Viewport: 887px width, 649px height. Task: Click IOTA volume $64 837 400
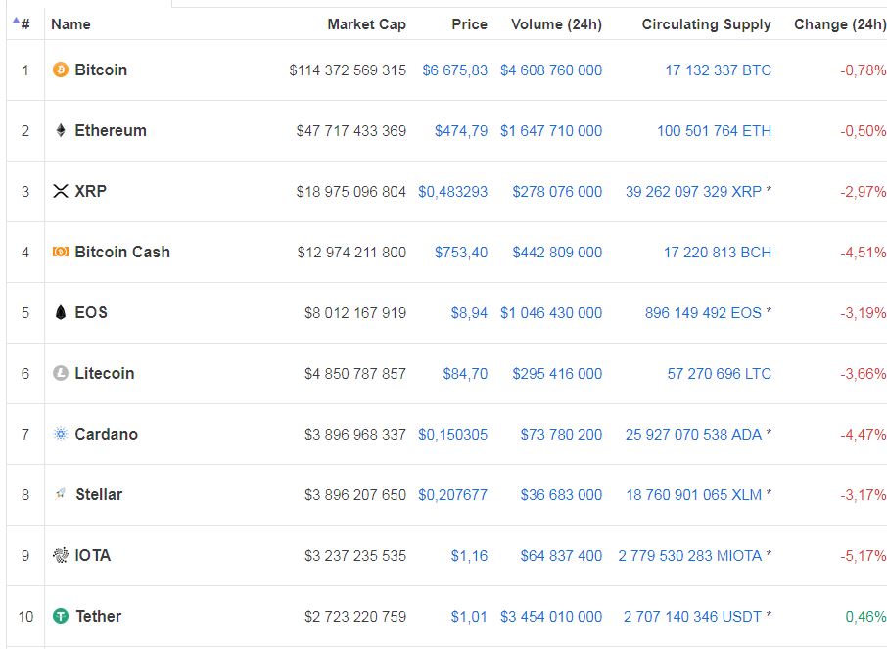coord(561,556)
